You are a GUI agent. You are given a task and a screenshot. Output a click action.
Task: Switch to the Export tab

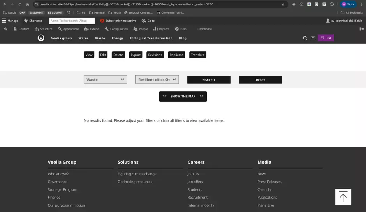[x=135, y=55]
